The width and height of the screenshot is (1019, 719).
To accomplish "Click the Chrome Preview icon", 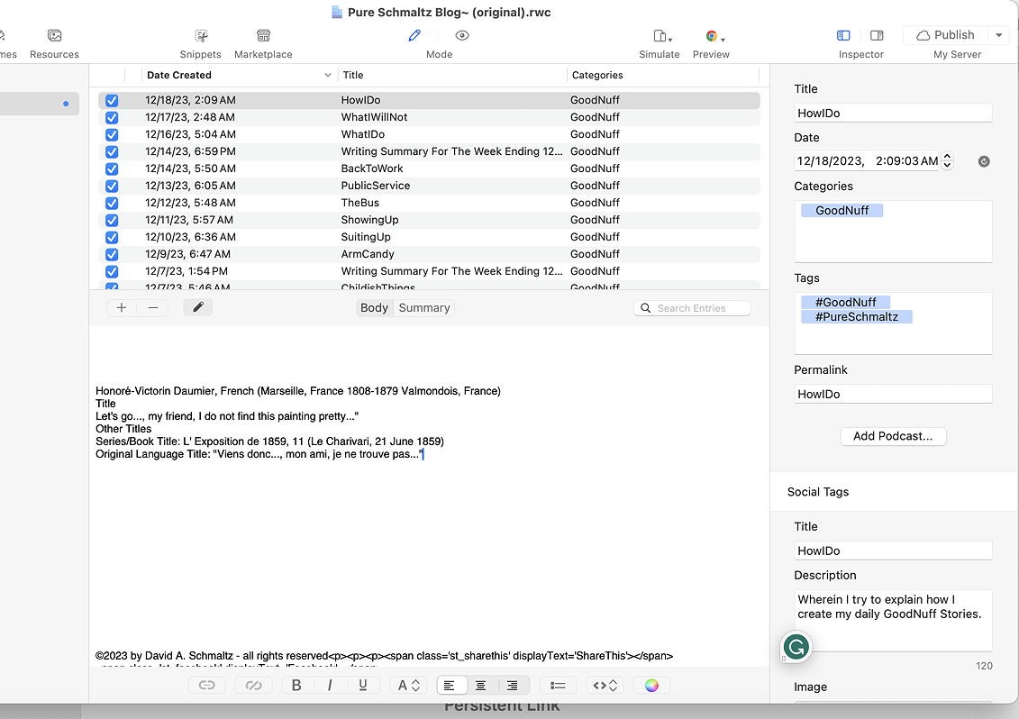I will pyautogui.click(x=712, y=36).
